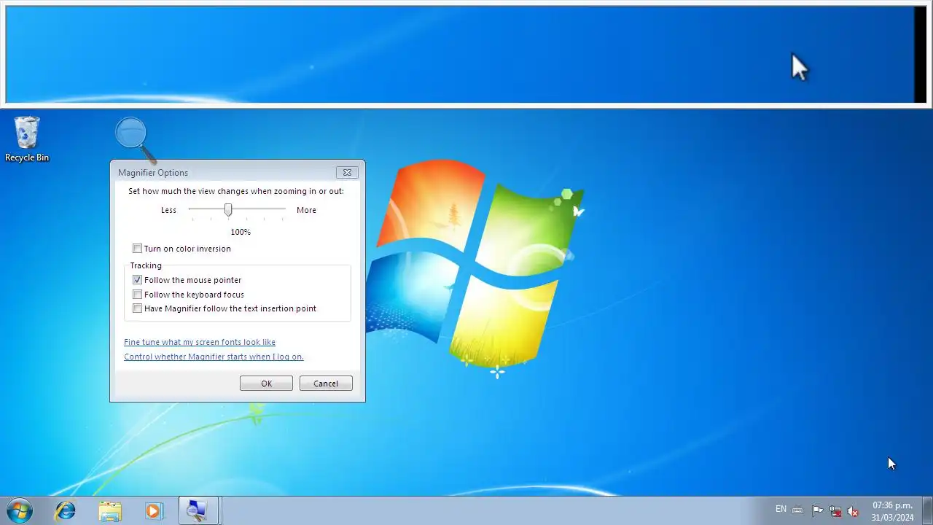Screen dimensions: 933x525
Task: Click the on-screen keyboard tray icon
Action: point(797,510)
